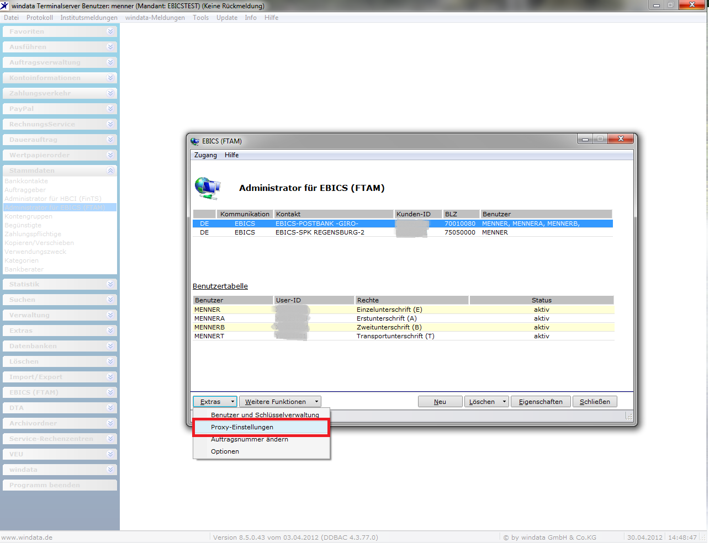This screenshot has height=543, width=709.
Task: Expand the EBICS (FTAM) sidebar panel chevron
Action: [x=110, y=392]
